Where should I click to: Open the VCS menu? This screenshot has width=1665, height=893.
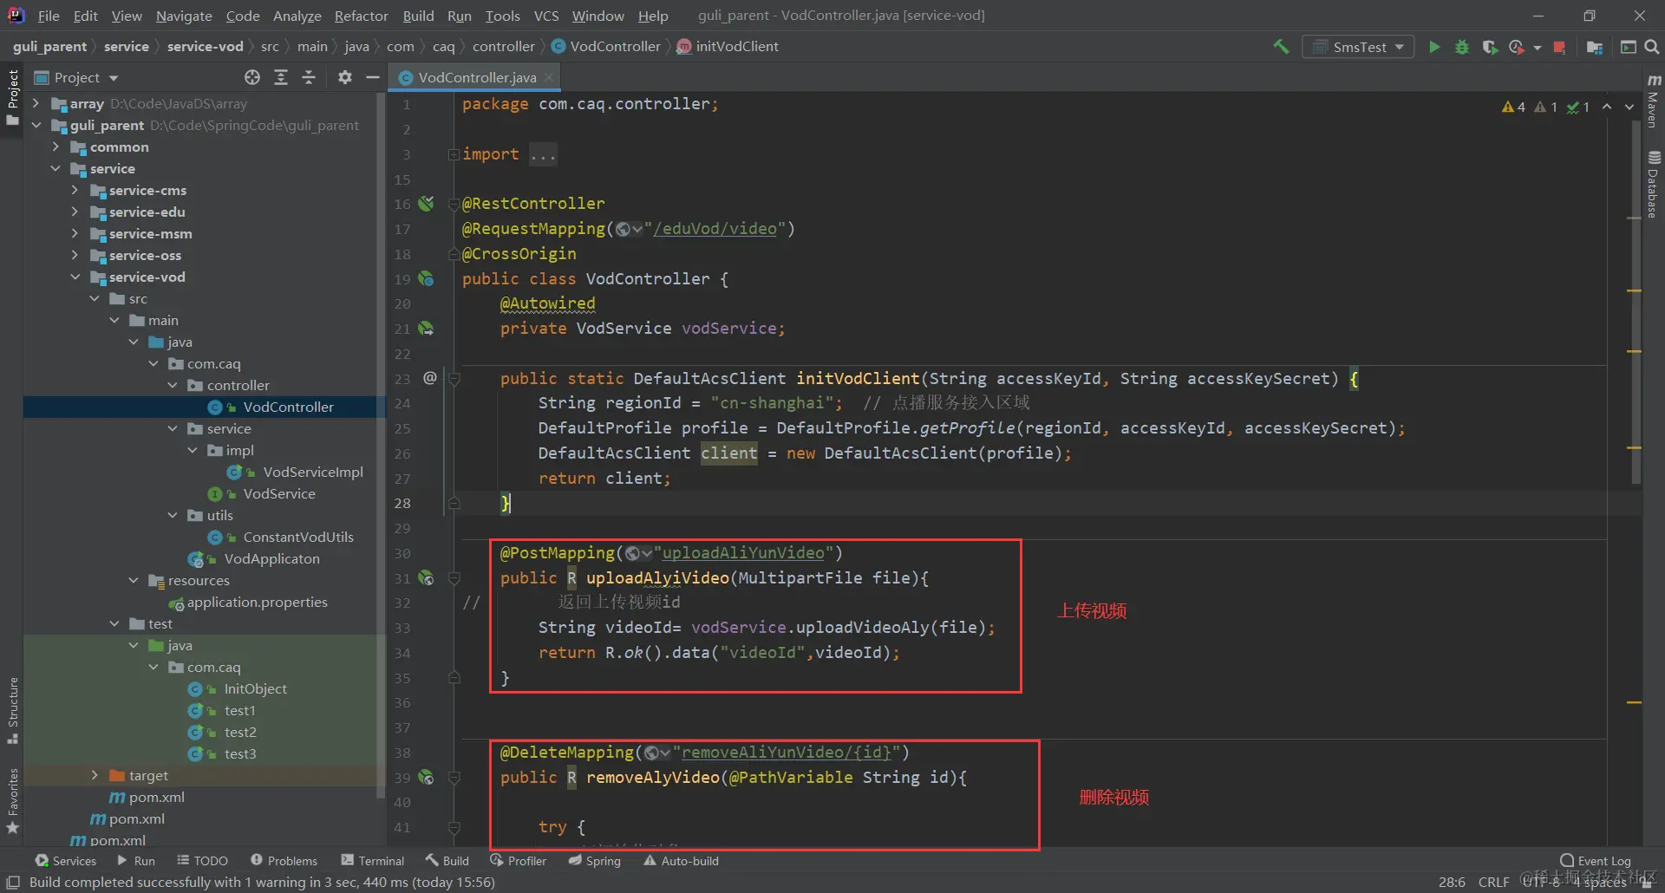coord(546,16)
